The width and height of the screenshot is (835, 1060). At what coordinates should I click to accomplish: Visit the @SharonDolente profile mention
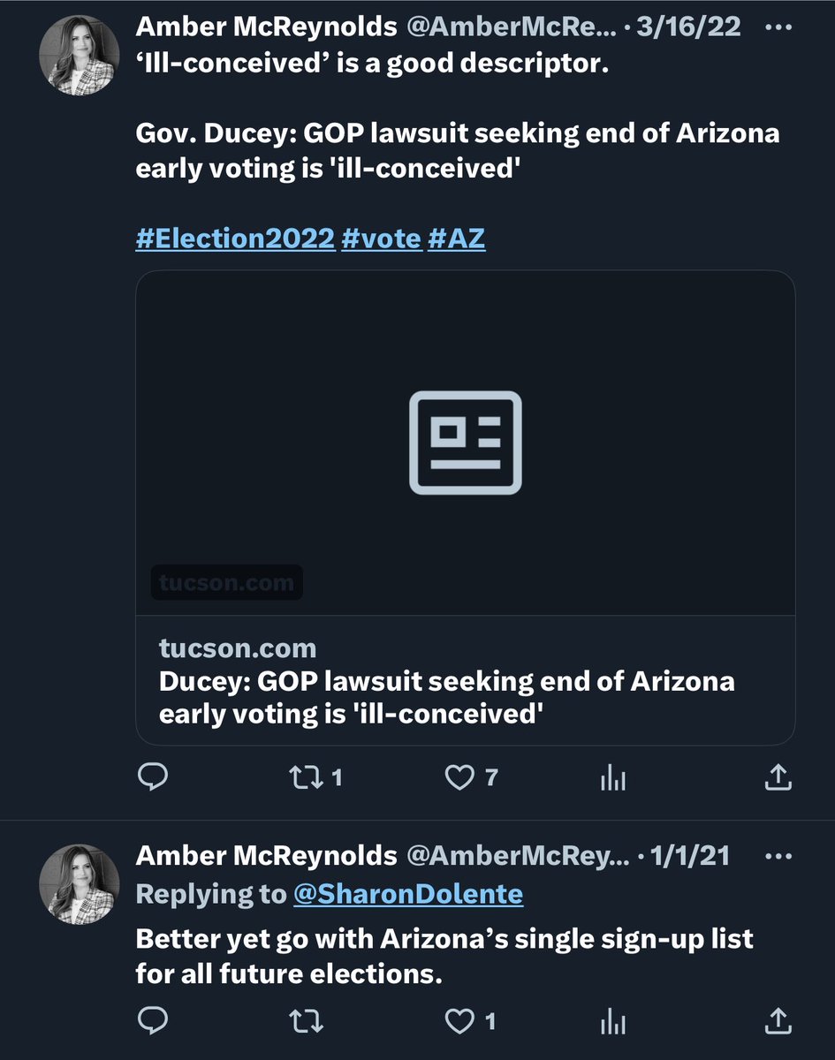407,894
